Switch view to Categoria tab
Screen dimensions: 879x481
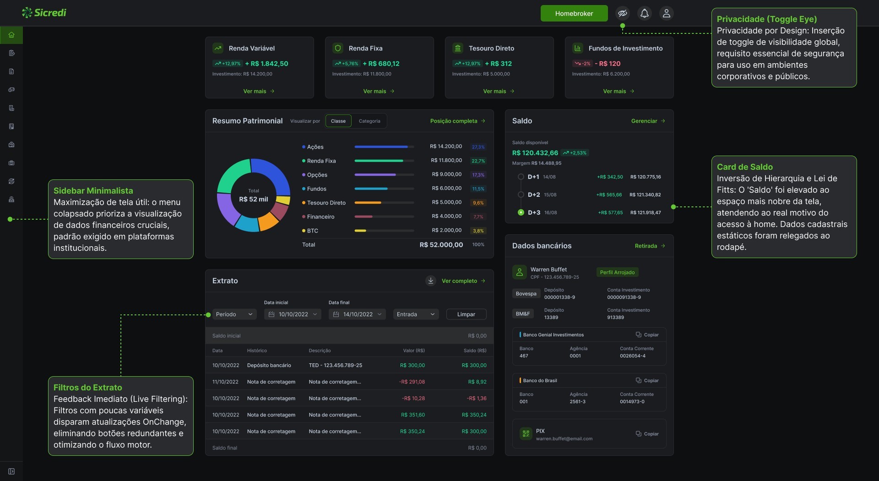369,121
